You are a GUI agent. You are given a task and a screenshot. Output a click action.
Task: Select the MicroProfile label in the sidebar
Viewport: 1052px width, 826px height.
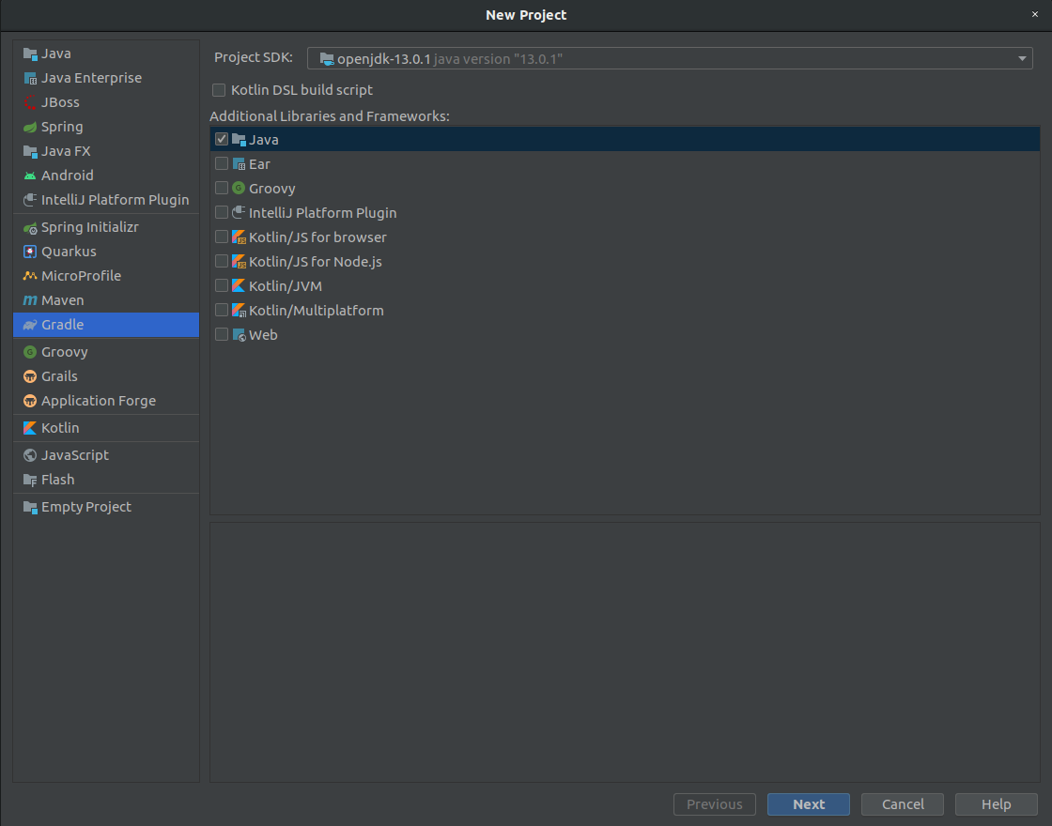(x=81, y=276)
